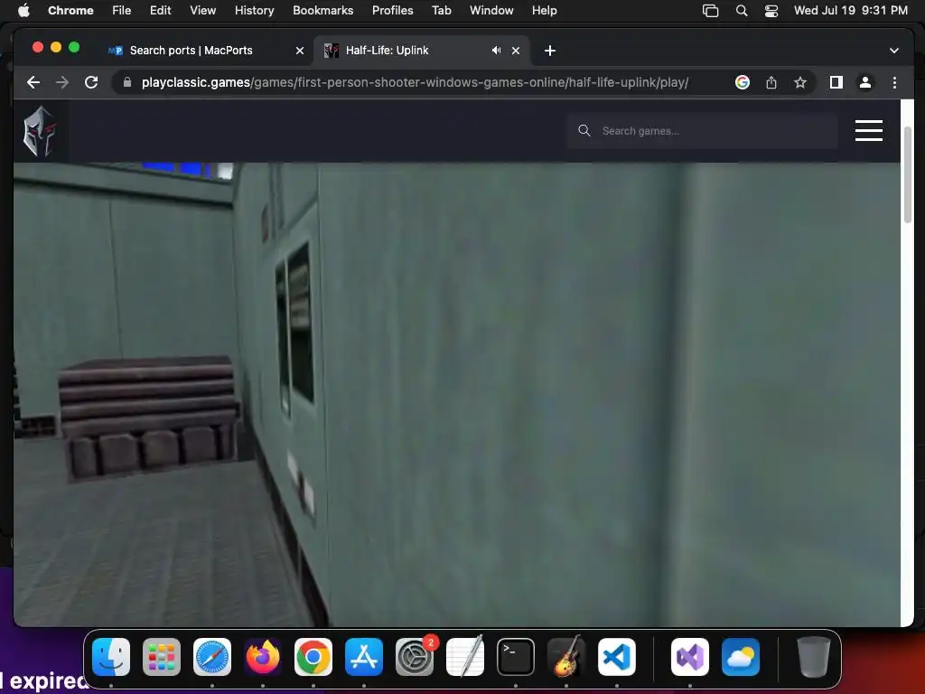
Task: Click the Search games input field
Action: (x=702, y=131)
